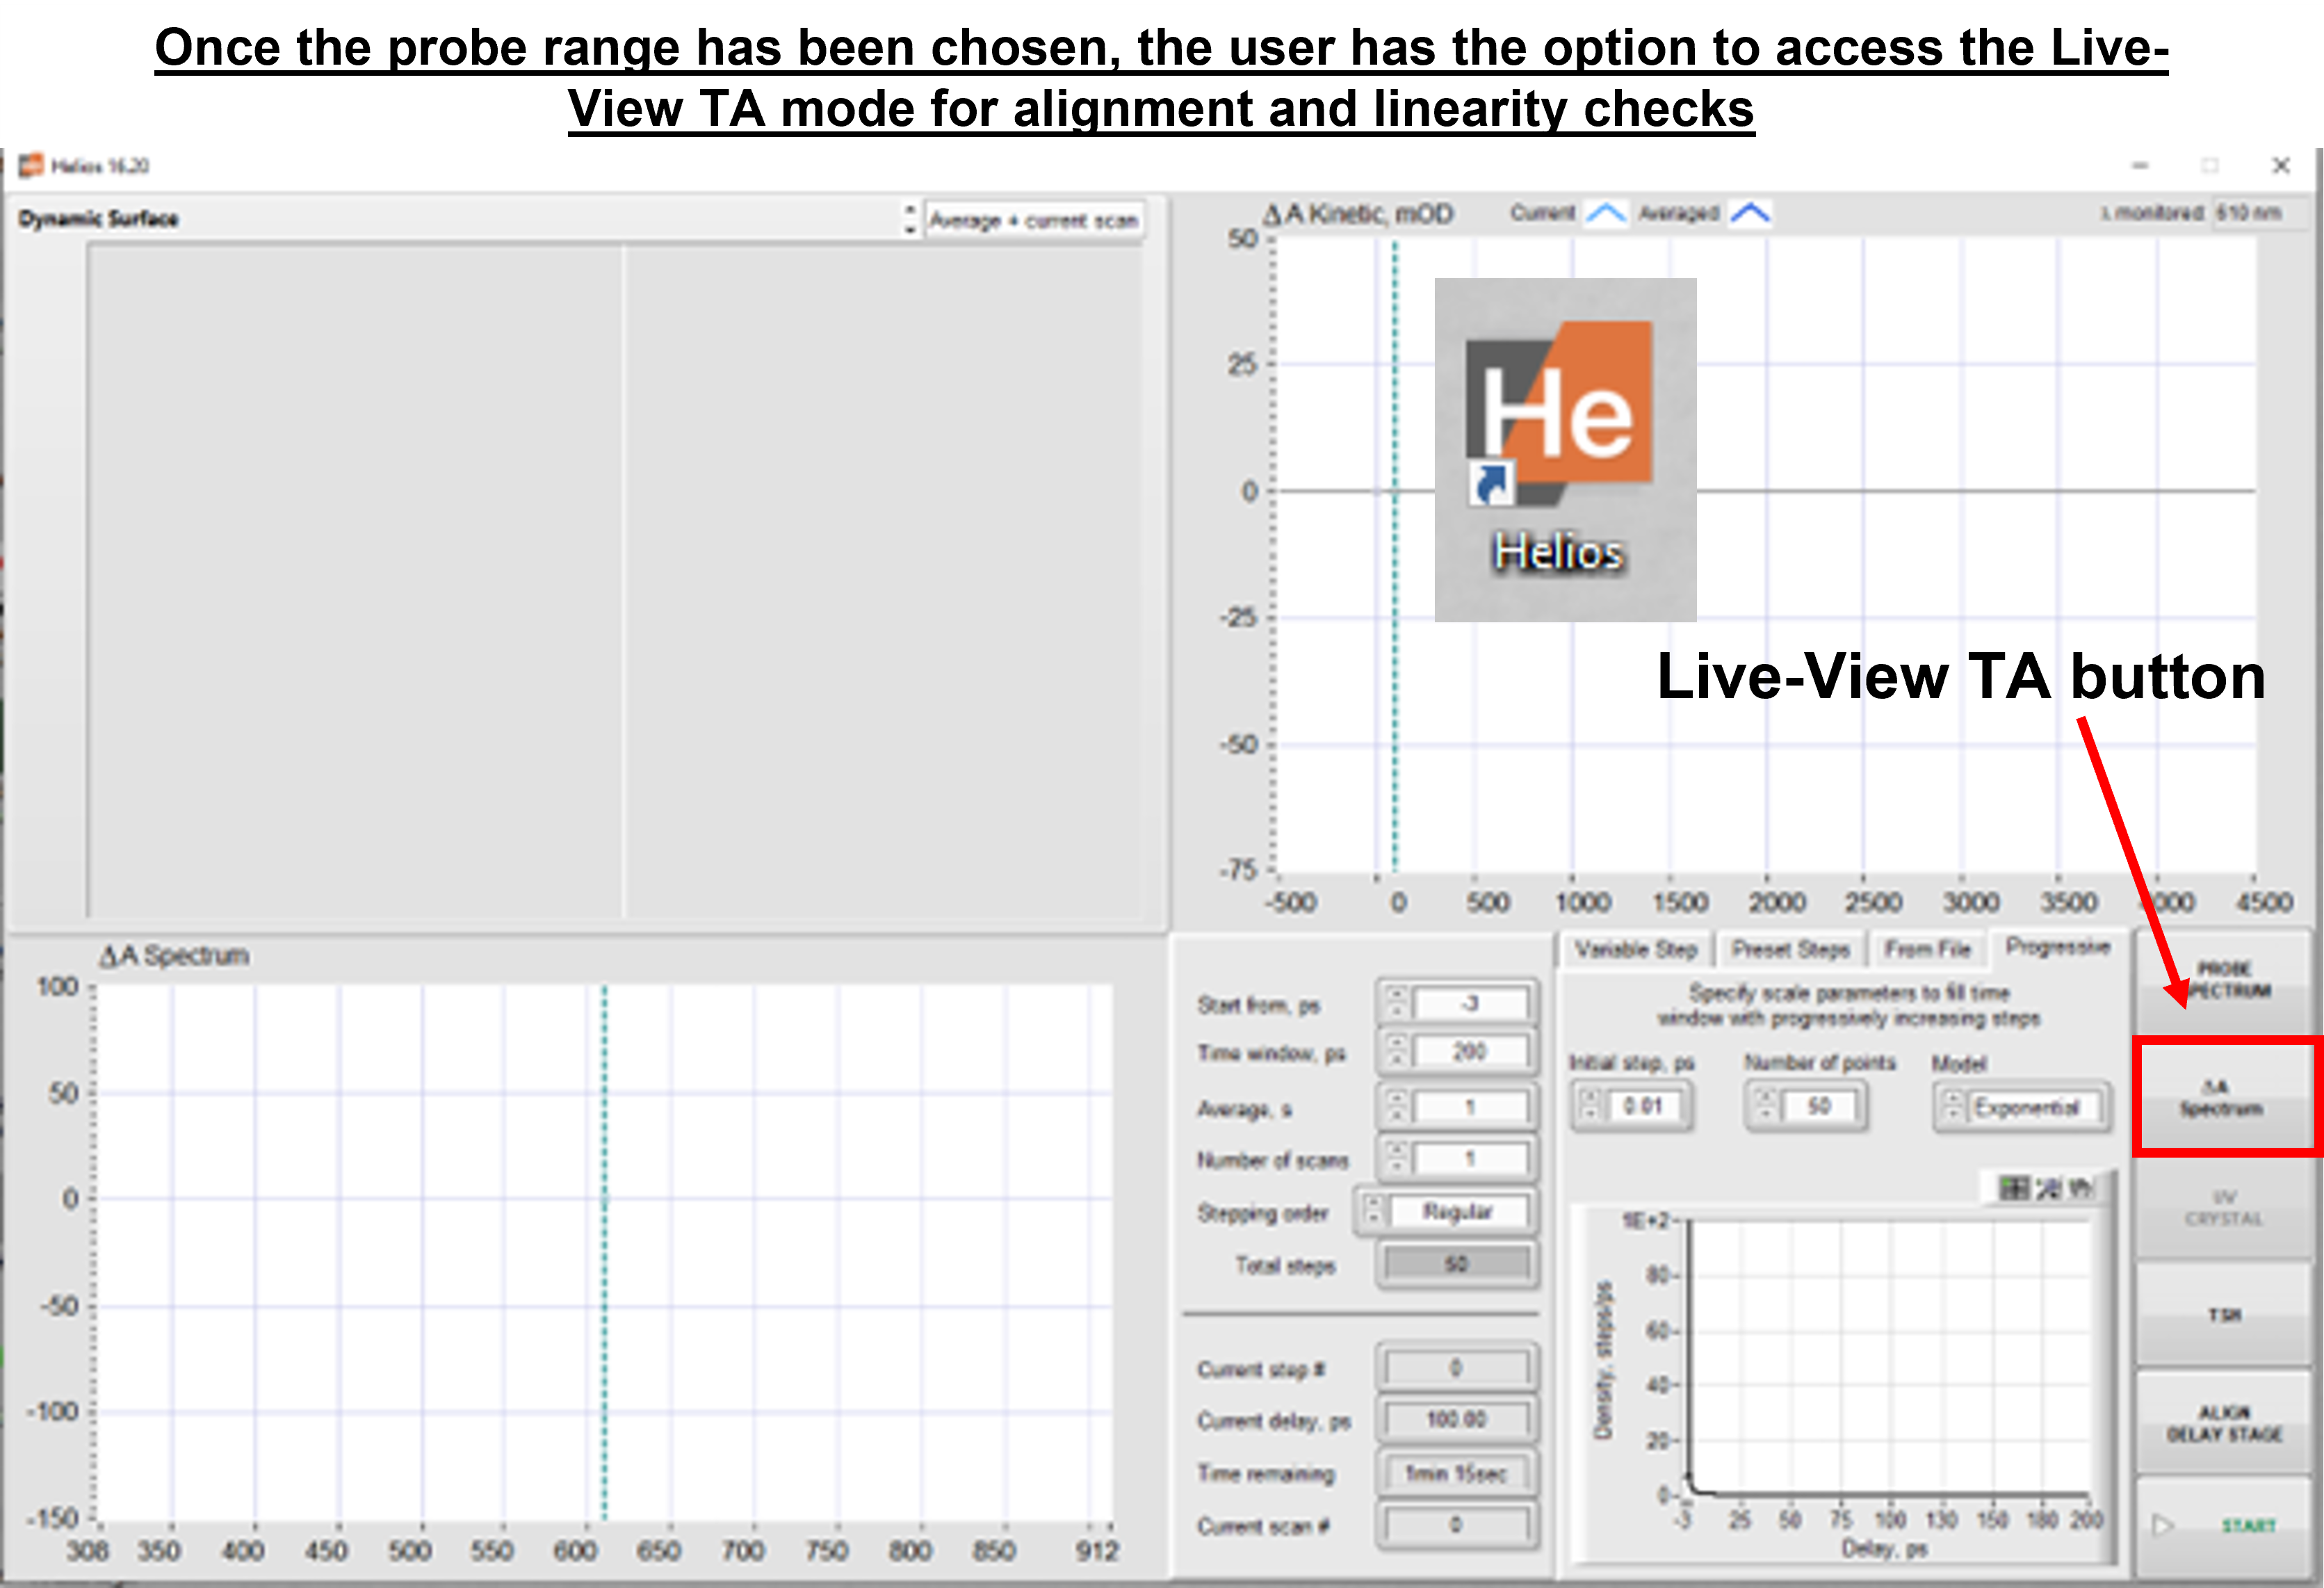Select the graph zoom tool icon
Viewport: 2324px width, 1588px height.
point(2048,1187)
